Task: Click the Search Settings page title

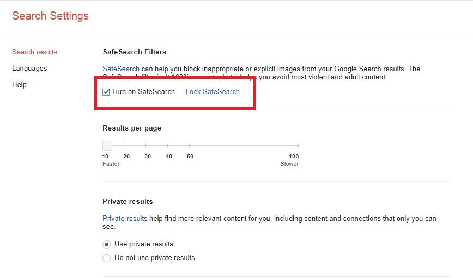Action: click(50, 16)
